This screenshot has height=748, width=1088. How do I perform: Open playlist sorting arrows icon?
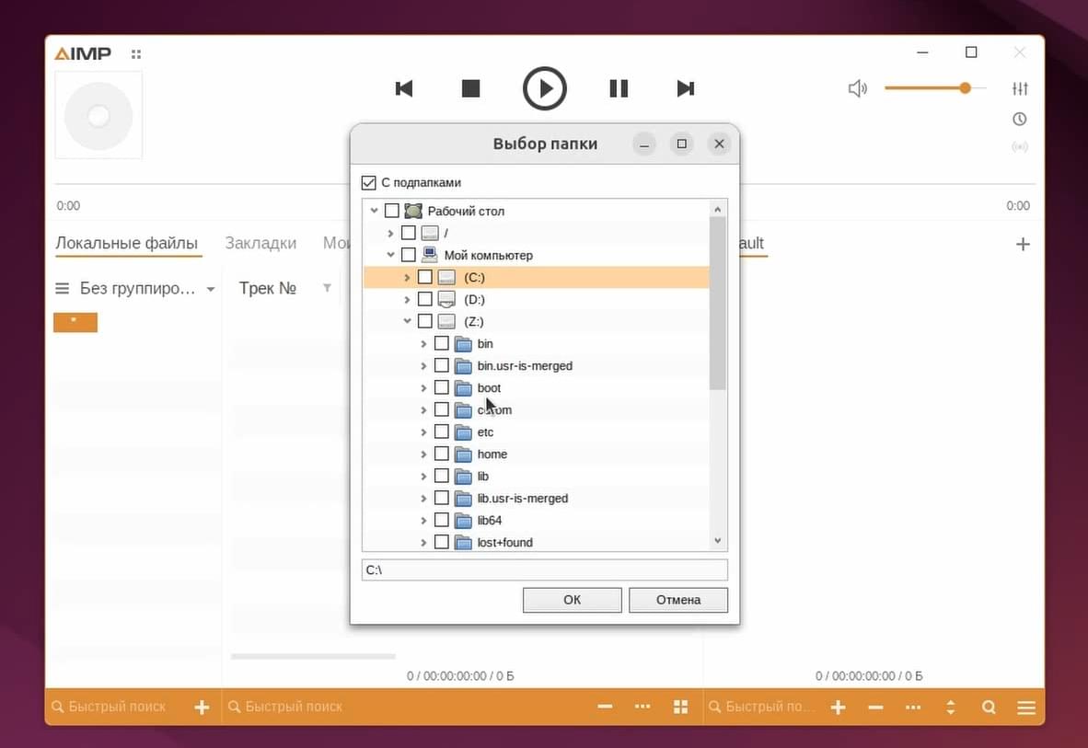[951, 708]
